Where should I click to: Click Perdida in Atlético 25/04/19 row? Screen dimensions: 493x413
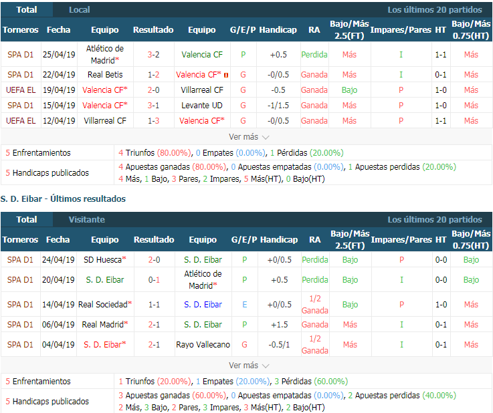coord(314,55)
